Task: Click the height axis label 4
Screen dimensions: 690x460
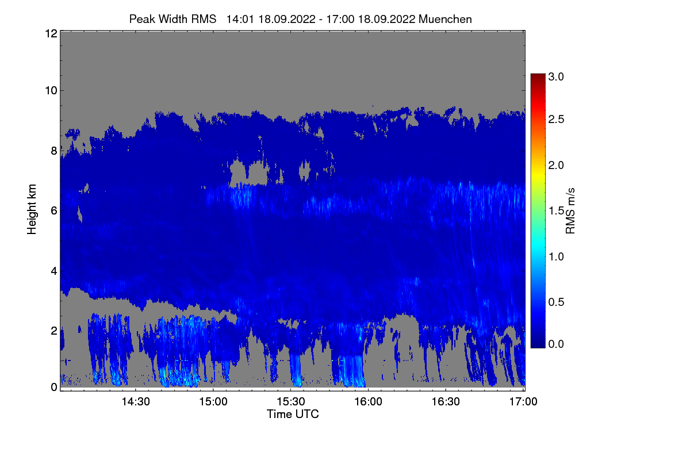Action: [x=53, y=270]
